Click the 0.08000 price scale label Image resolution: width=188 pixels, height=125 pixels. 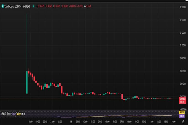(182, 58)
